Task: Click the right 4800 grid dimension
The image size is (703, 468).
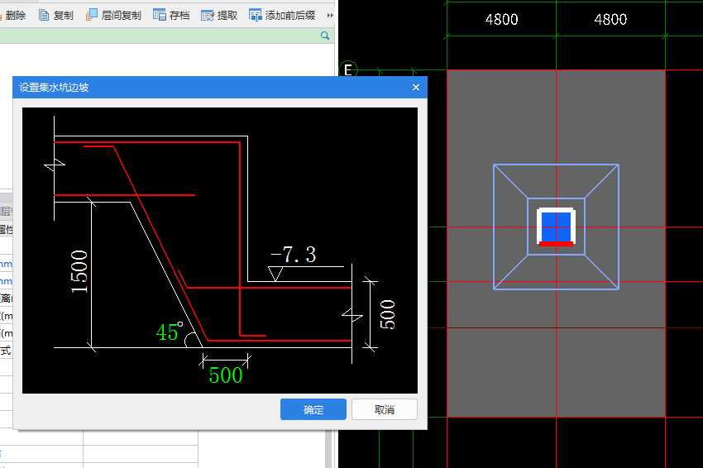Action: pos(610,19)
